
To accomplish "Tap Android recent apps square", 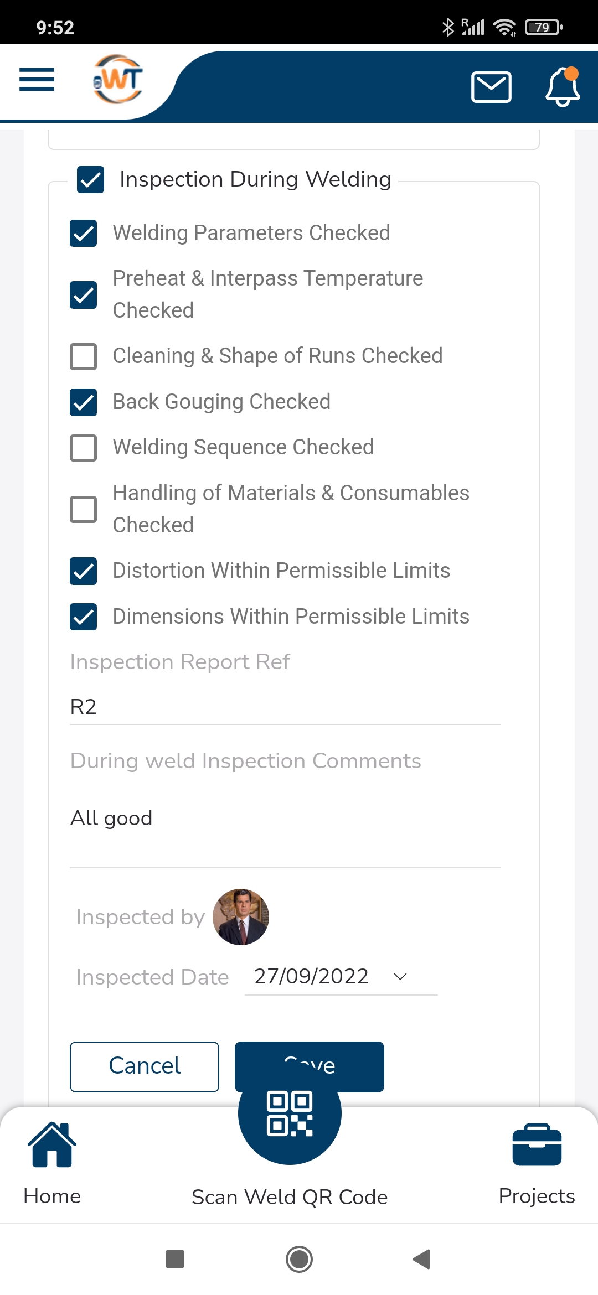I will click(x=175, y=1259).
